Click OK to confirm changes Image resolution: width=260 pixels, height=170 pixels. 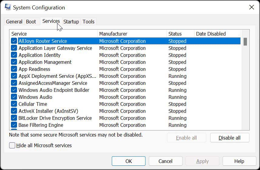tap(128, 161)
